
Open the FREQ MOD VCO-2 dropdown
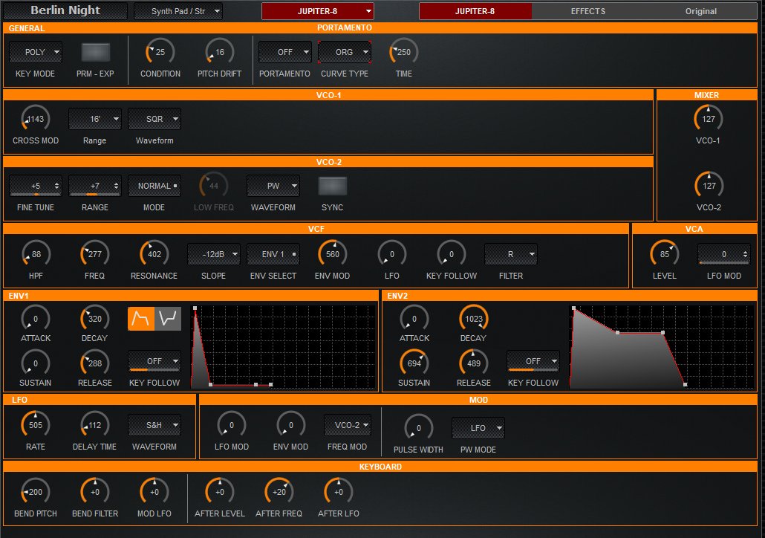pos(348,425)
